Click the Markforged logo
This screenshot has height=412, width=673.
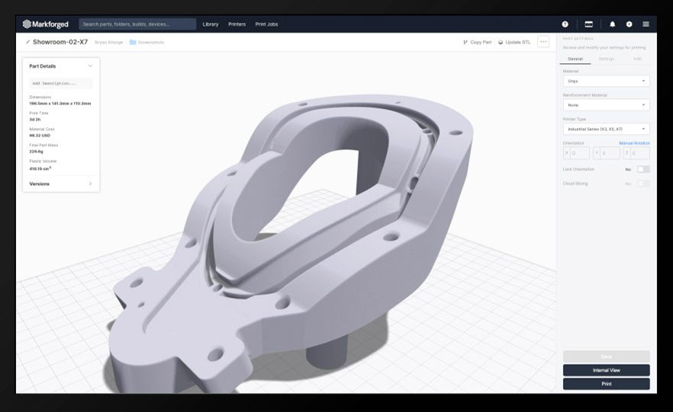[46, 24]
